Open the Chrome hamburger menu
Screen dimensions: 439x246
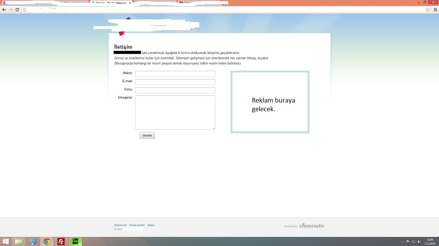436,10
